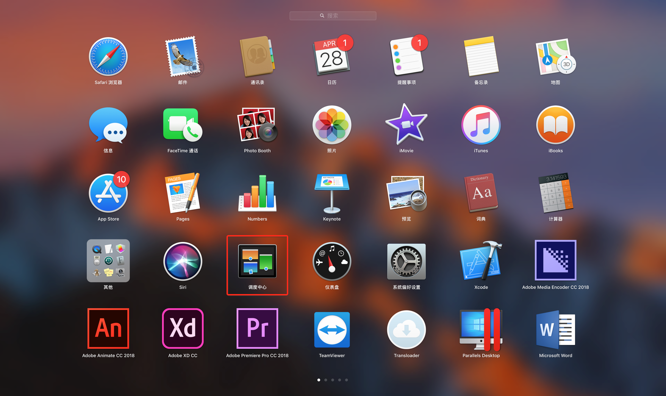The height and width of the screenshot is (396, 666).
Task: Open Photo Booth
Action: [x=257, y=125]
